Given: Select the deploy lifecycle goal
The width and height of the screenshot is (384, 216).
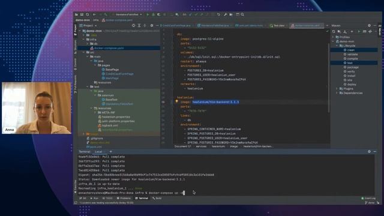Looking at the screenshot, I should tap(351, 85).
